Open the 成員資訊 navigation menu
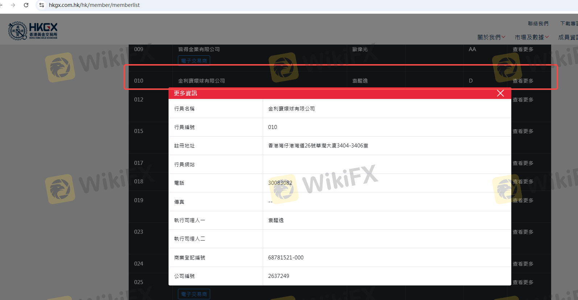The height and width of the screenshot is (300, 578). point(568,37)
